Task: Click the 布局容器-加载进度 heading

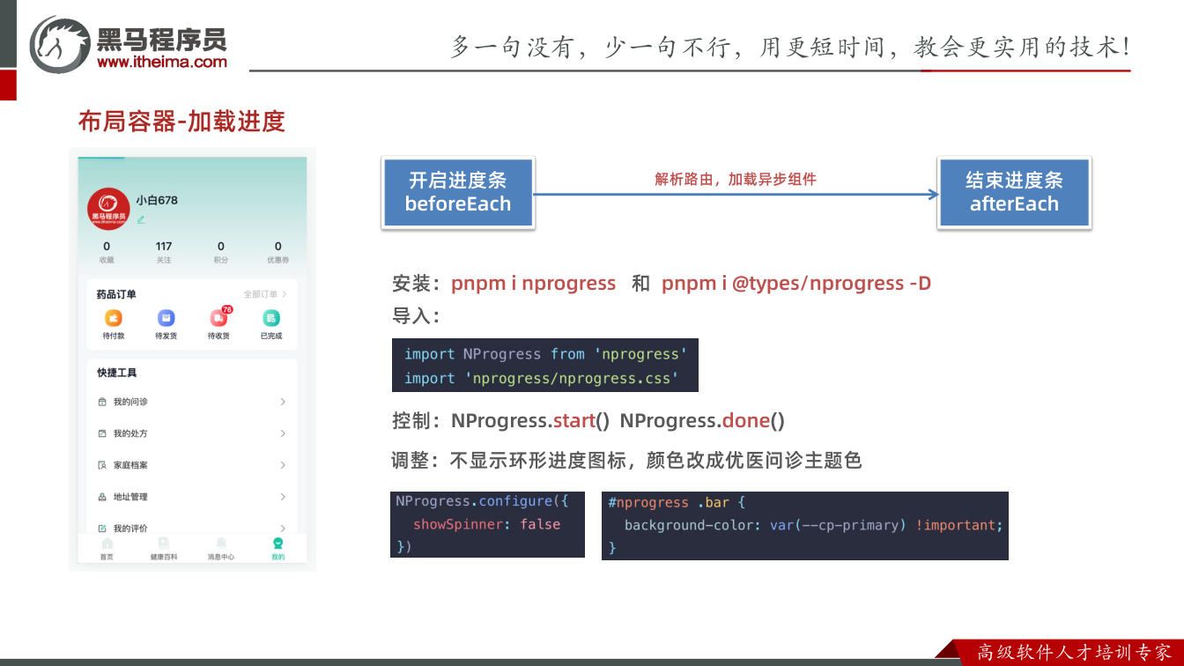Action: click(x=182, y=122)
